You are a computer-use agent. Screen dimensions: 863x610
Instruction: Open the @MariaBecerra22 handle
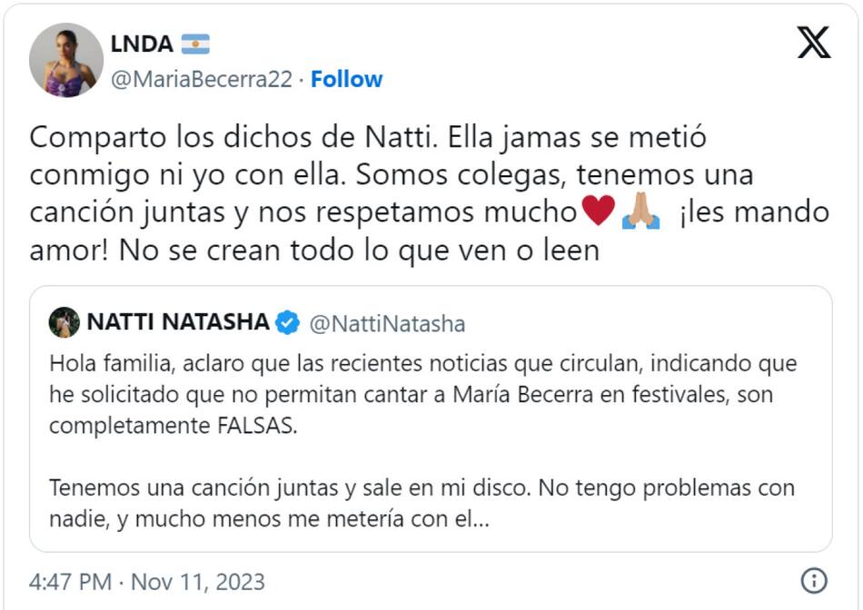click(201, 79)
